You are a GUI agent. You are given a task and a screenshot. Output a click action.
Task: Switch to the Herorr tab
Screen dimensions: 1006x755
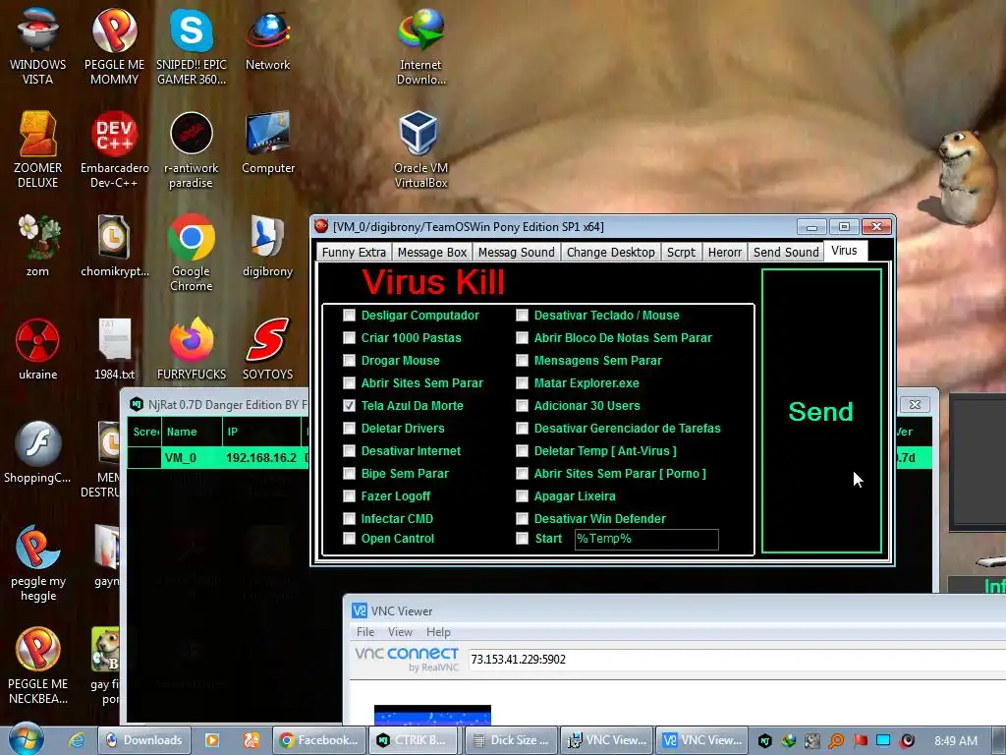pyautogui.click(x=724, y=252)
